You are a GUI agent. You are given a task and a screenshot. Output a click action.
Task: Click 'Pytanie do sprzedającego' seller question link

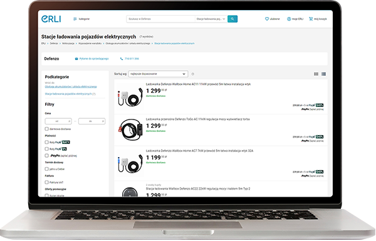(92, 59)
